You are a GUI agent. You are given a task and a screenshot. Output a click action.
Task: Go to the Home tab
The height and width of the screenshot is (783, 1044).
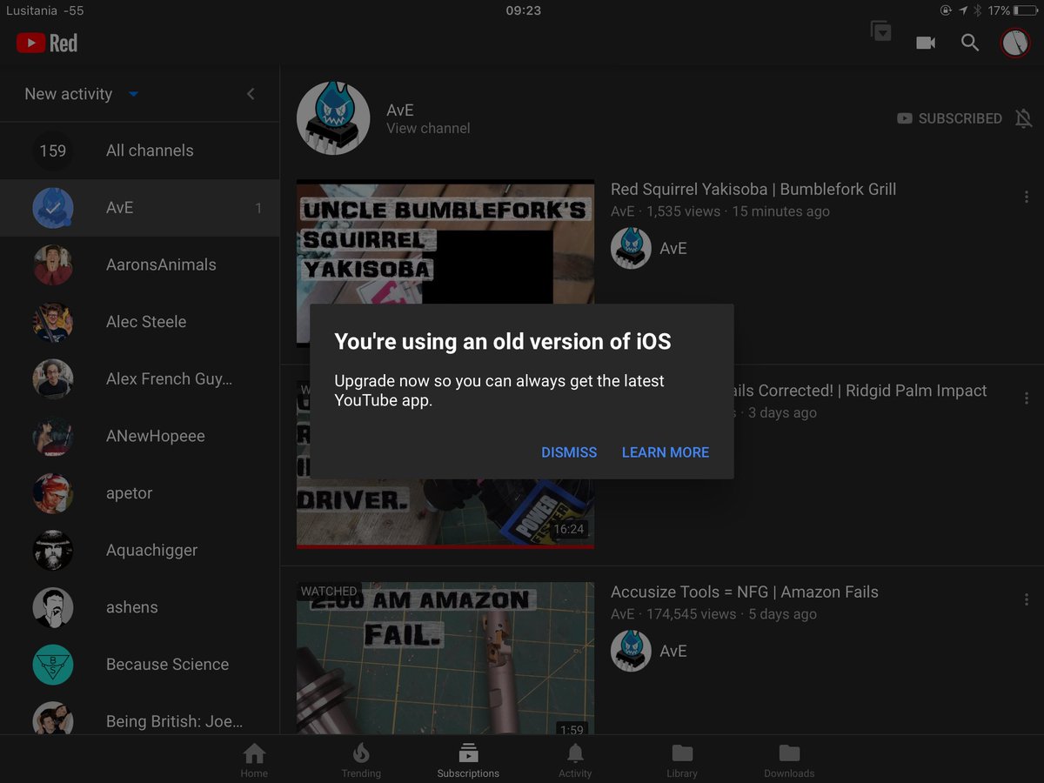254,760
